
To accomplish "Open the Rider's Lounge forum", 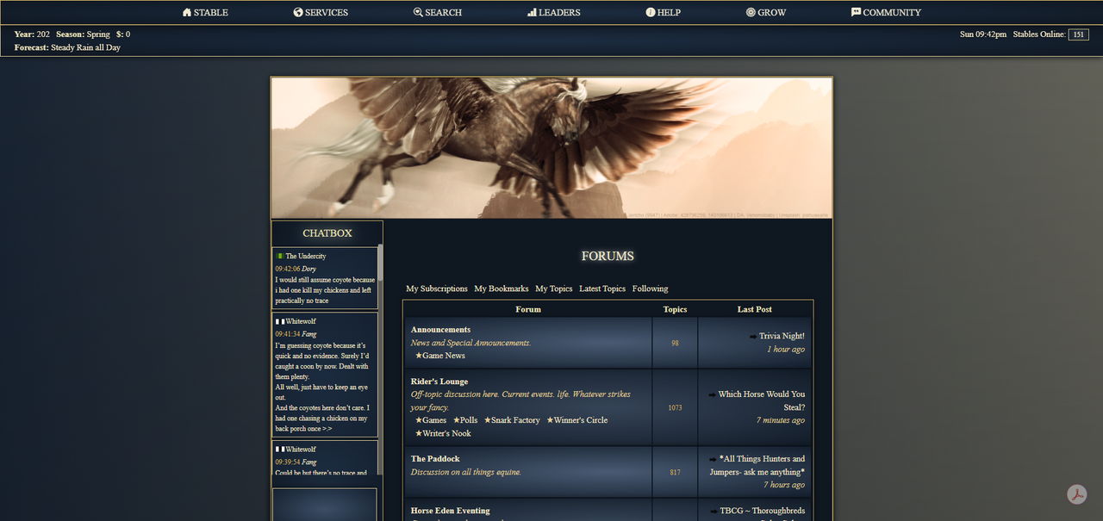I will pyautogui.click(x=439, y=381).
